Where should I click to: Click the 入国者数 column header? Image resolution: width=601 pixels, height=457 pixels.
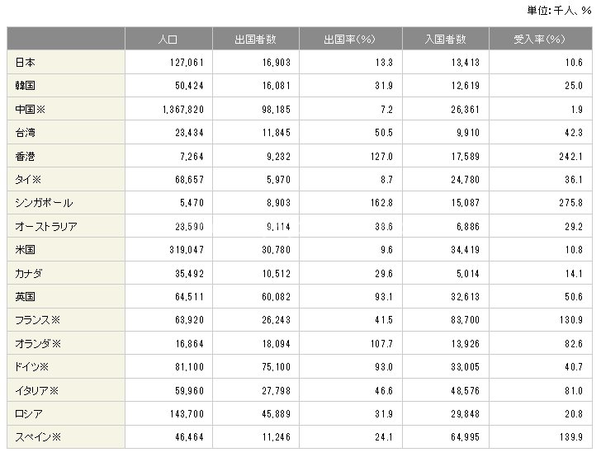point(446,39)
